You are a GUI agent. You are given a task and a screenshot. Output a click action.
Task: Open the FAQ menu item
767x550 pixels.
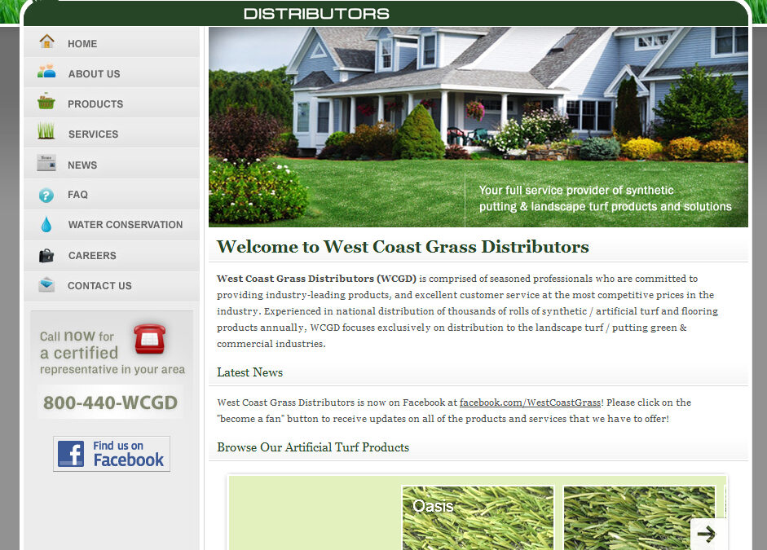click(x=112, y=194)
